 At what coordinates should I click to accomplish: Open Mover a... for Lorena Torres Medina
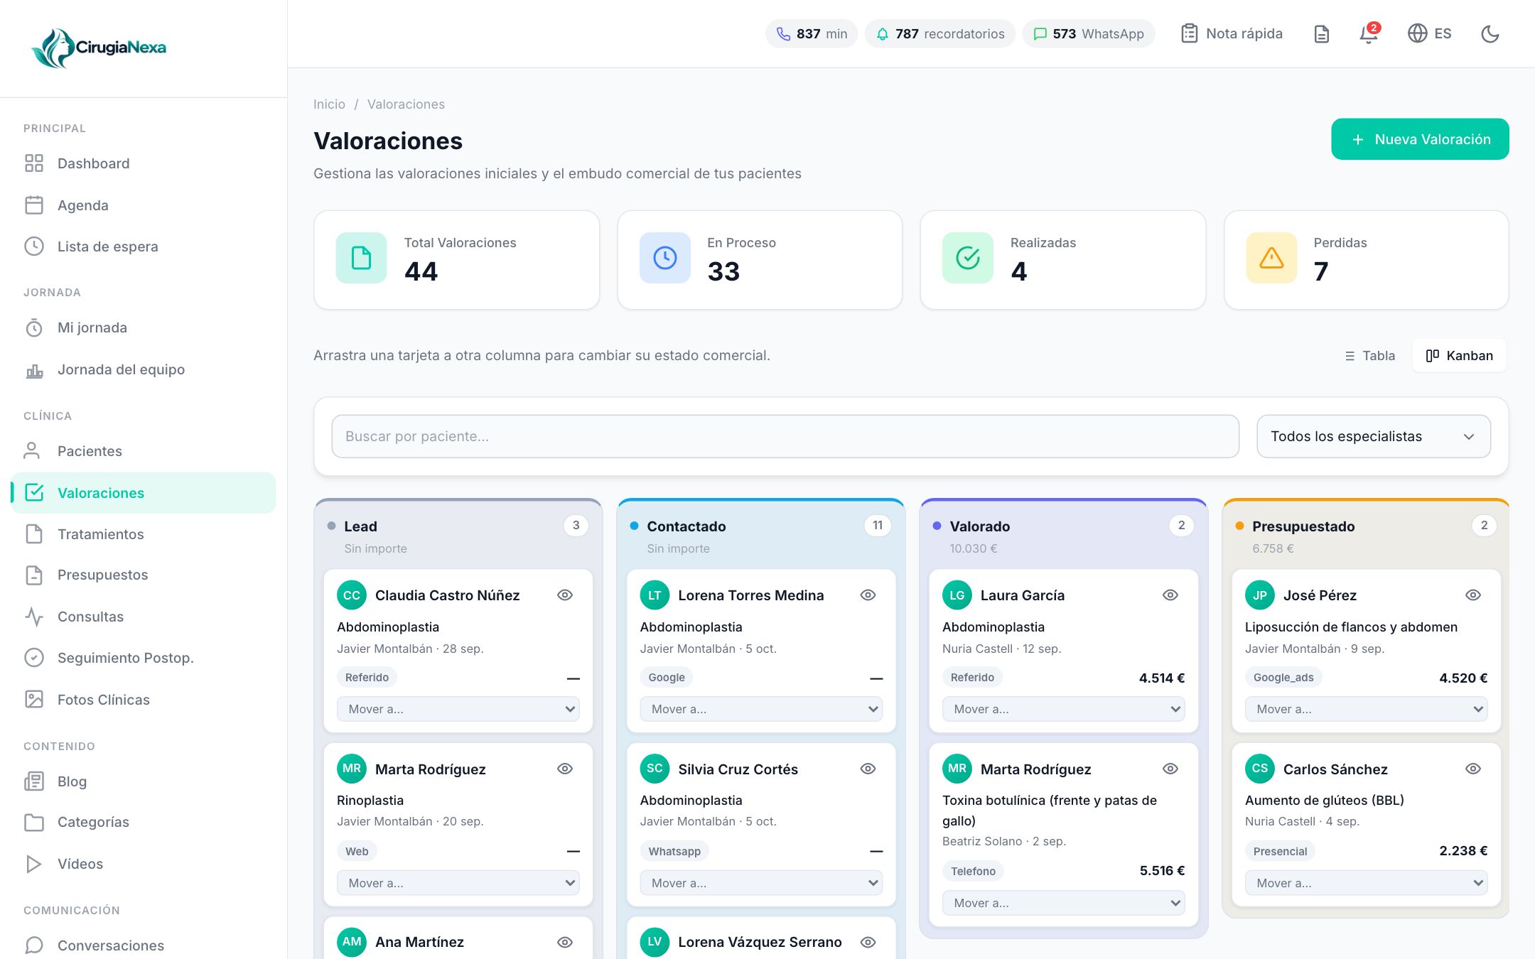coord(761,709)
